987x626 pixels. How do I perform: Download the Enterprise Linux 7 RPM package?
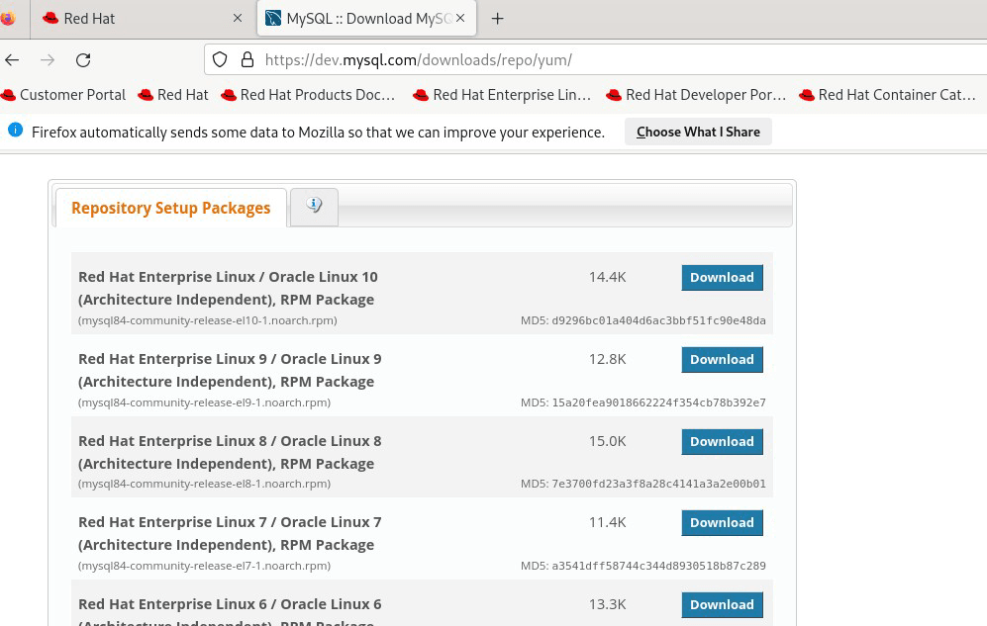pos(722,523)
